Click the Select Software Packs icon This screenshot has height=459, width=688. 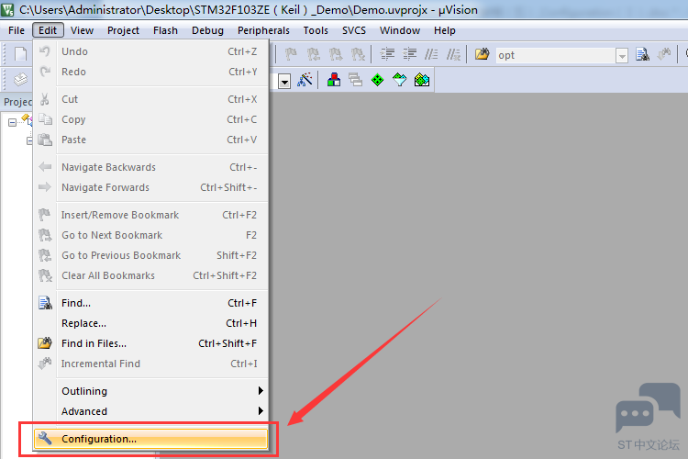[x=399, y=80]
